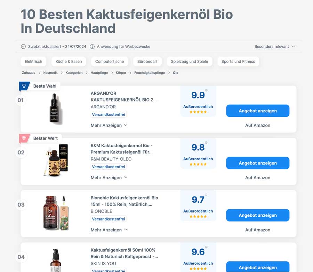
Task: Open Bionoble Kaktusfeigenkernöl Bio 15ml title
Action: pos(125,201)
